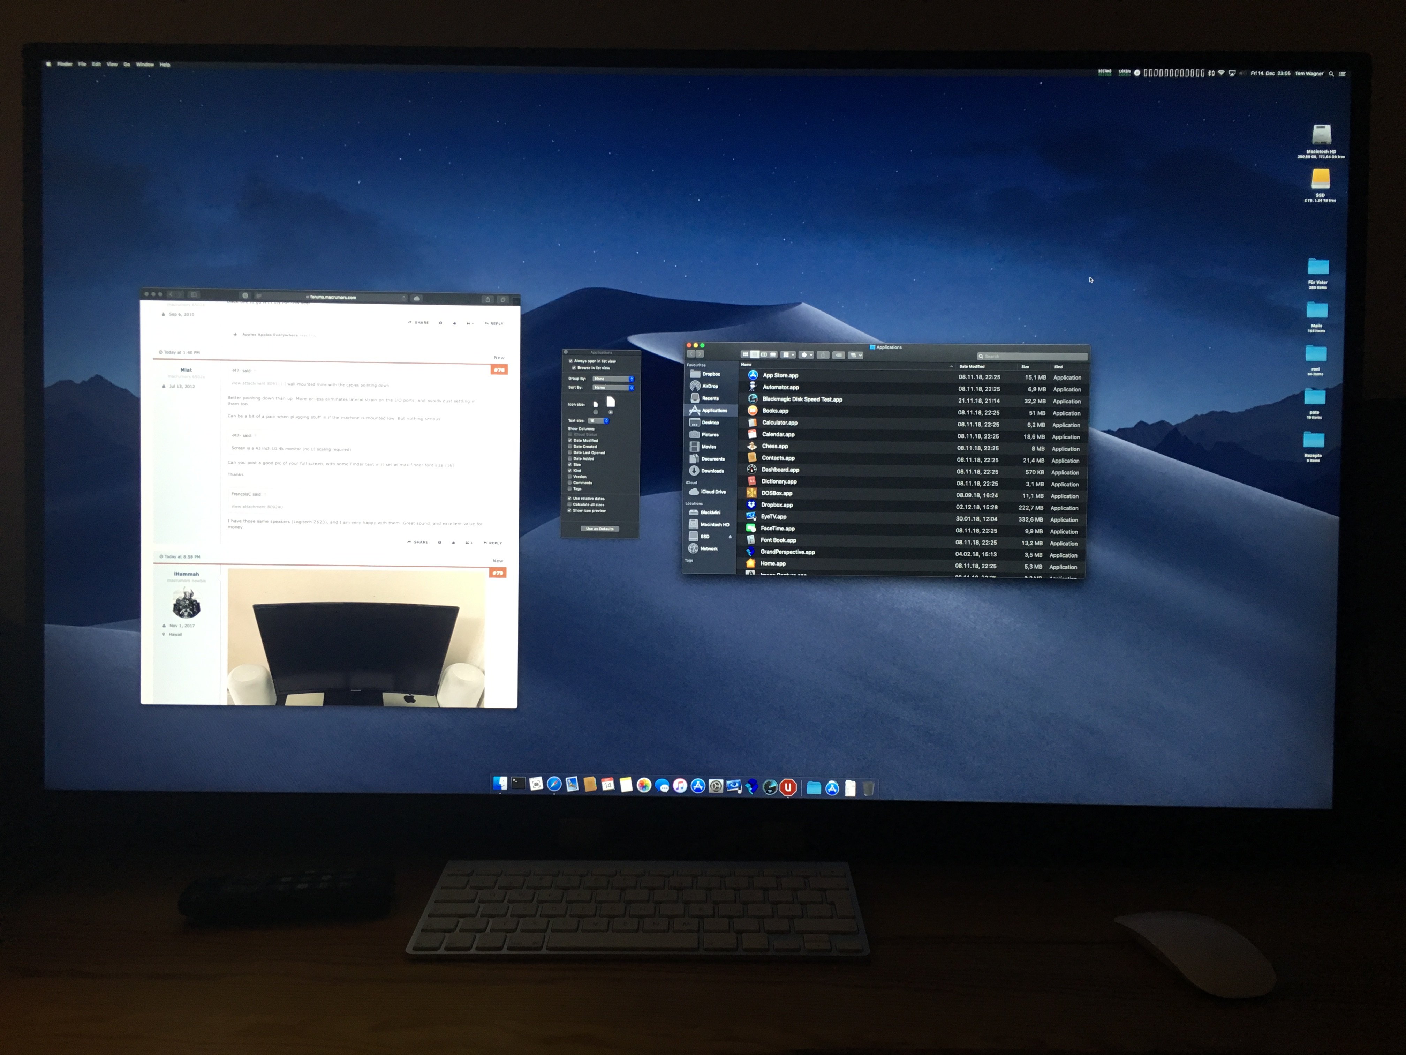Open the Finder Action gear dropdown
Image resolution: width=1406 pixels, height=1055 pixels.
806,356
